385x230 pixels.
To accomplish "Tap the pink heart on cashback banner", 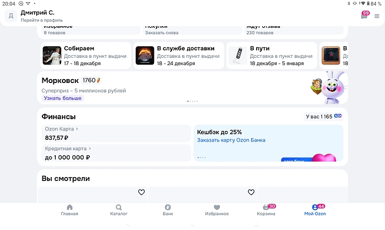I will coord(324,157).
